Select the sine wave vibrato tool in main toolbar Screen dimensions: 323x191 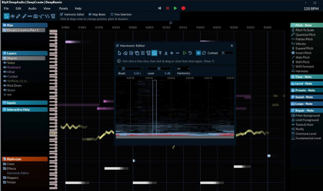(x=47, y=16)
